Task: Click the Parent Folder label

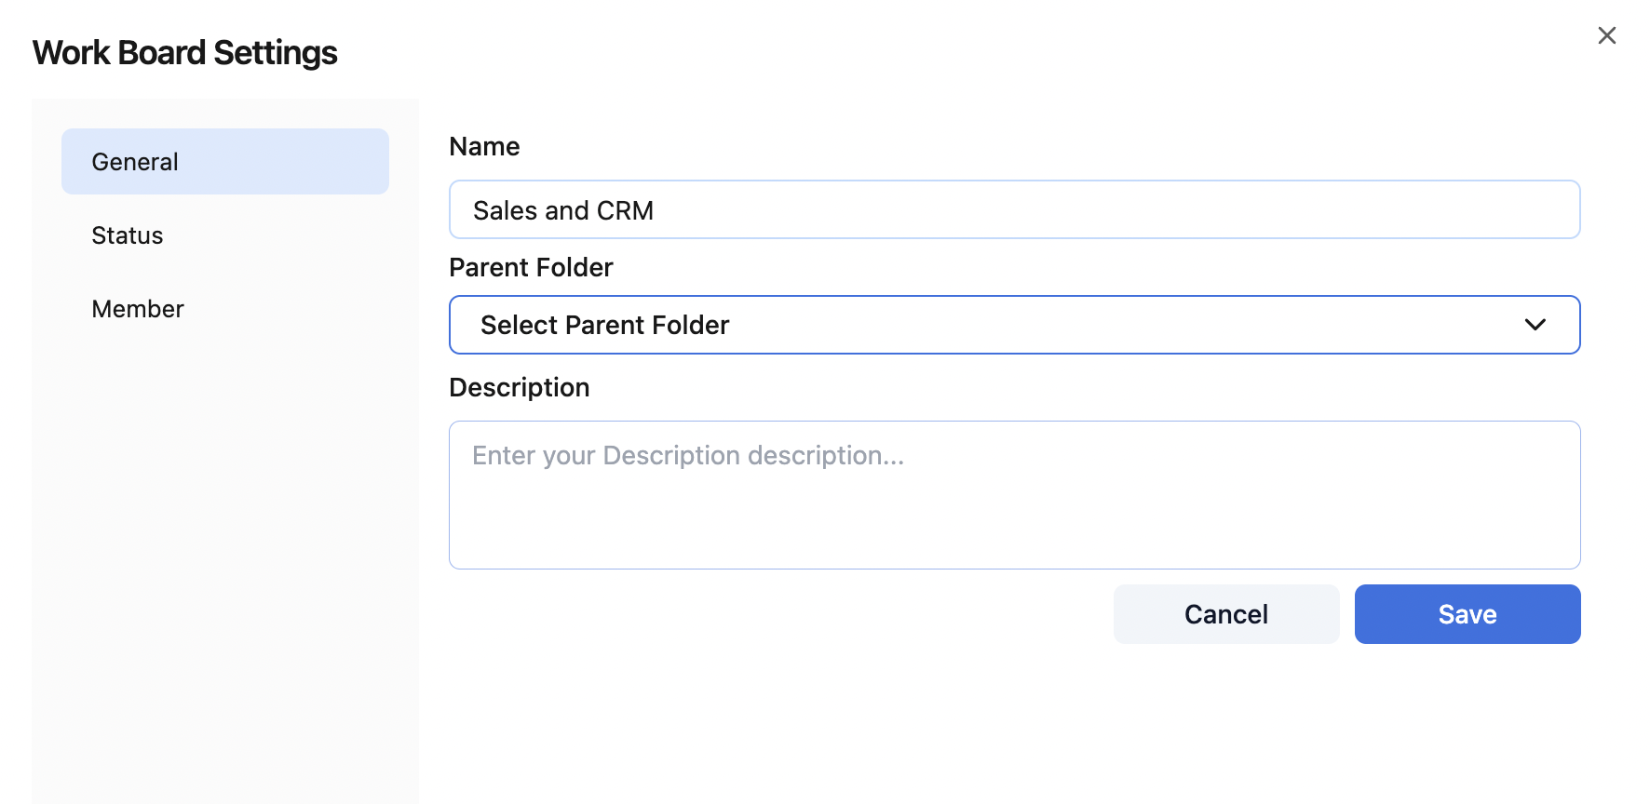Action: pos(531,267)
